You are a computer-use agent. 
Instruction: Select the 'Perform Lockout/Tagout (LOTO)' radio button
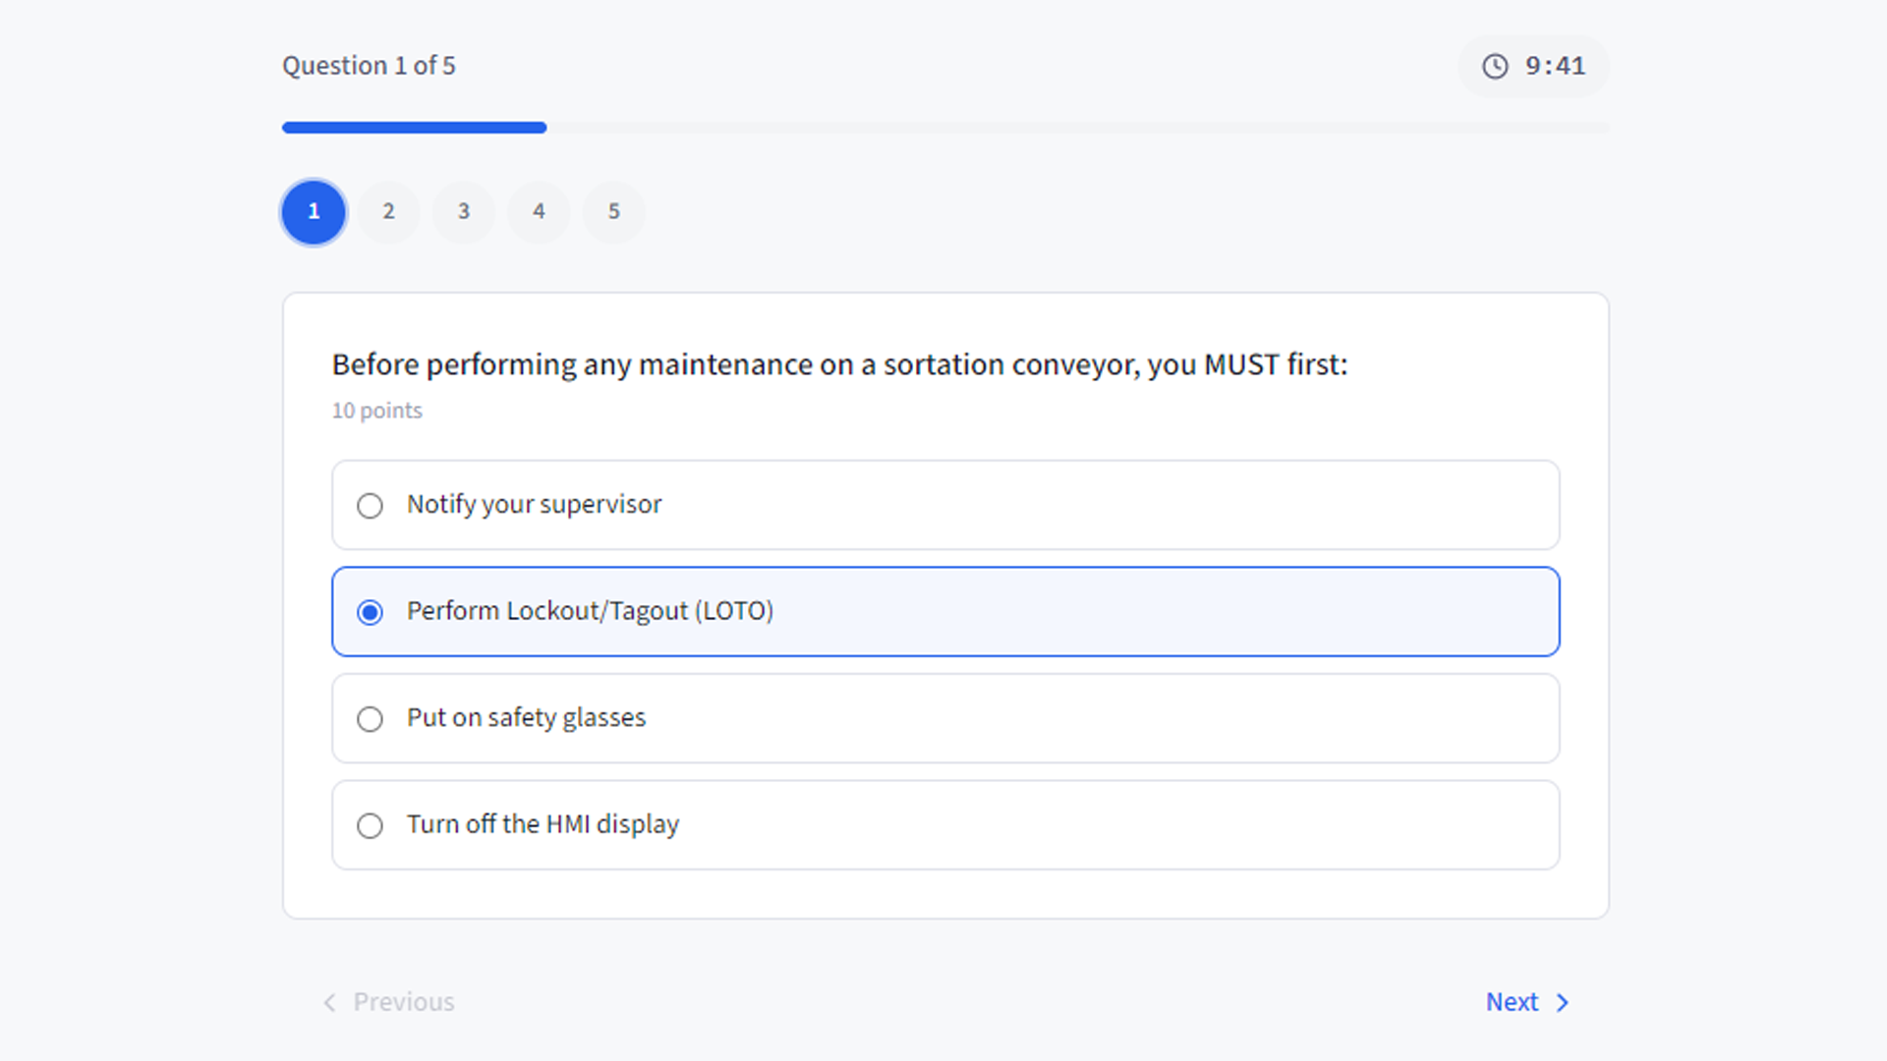(370, 612)
